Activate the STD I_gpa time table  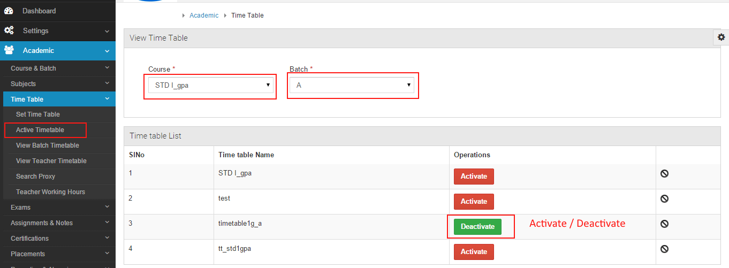[x=474, y=177]
